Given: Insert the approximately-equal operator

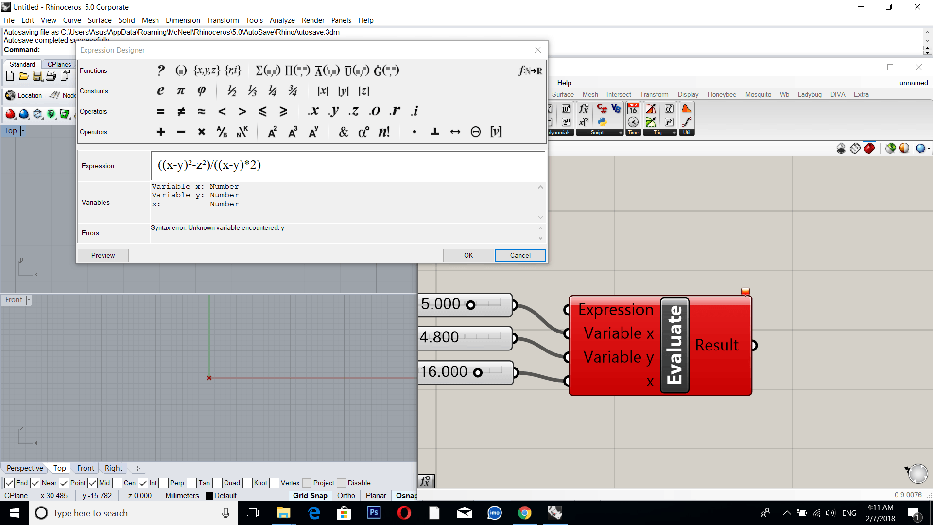Looking at the screenshot, I should [201, 111].
